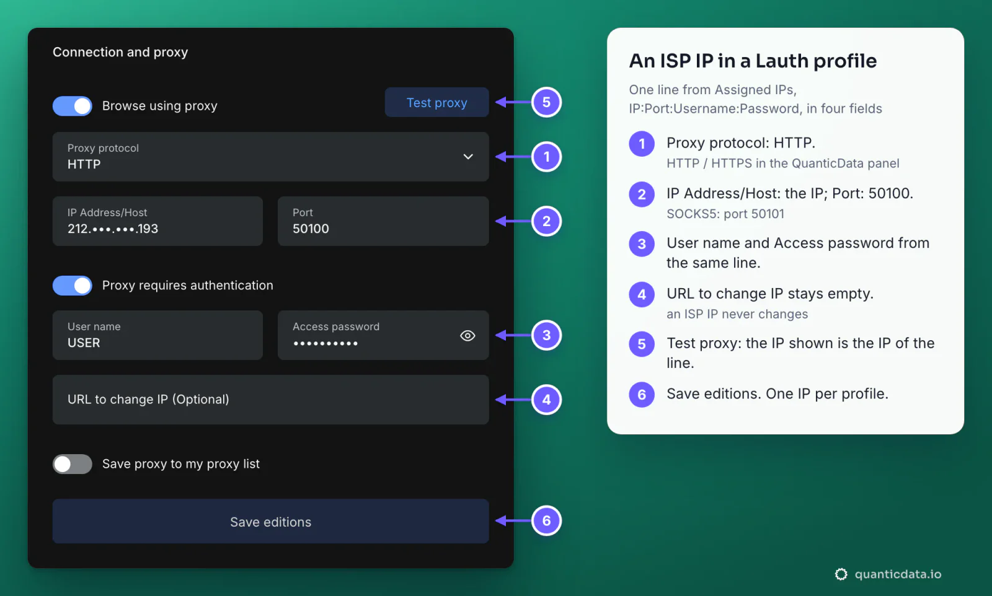Click the User name input field
Screen dimensions: 992x596
click(x=157, y=335)
